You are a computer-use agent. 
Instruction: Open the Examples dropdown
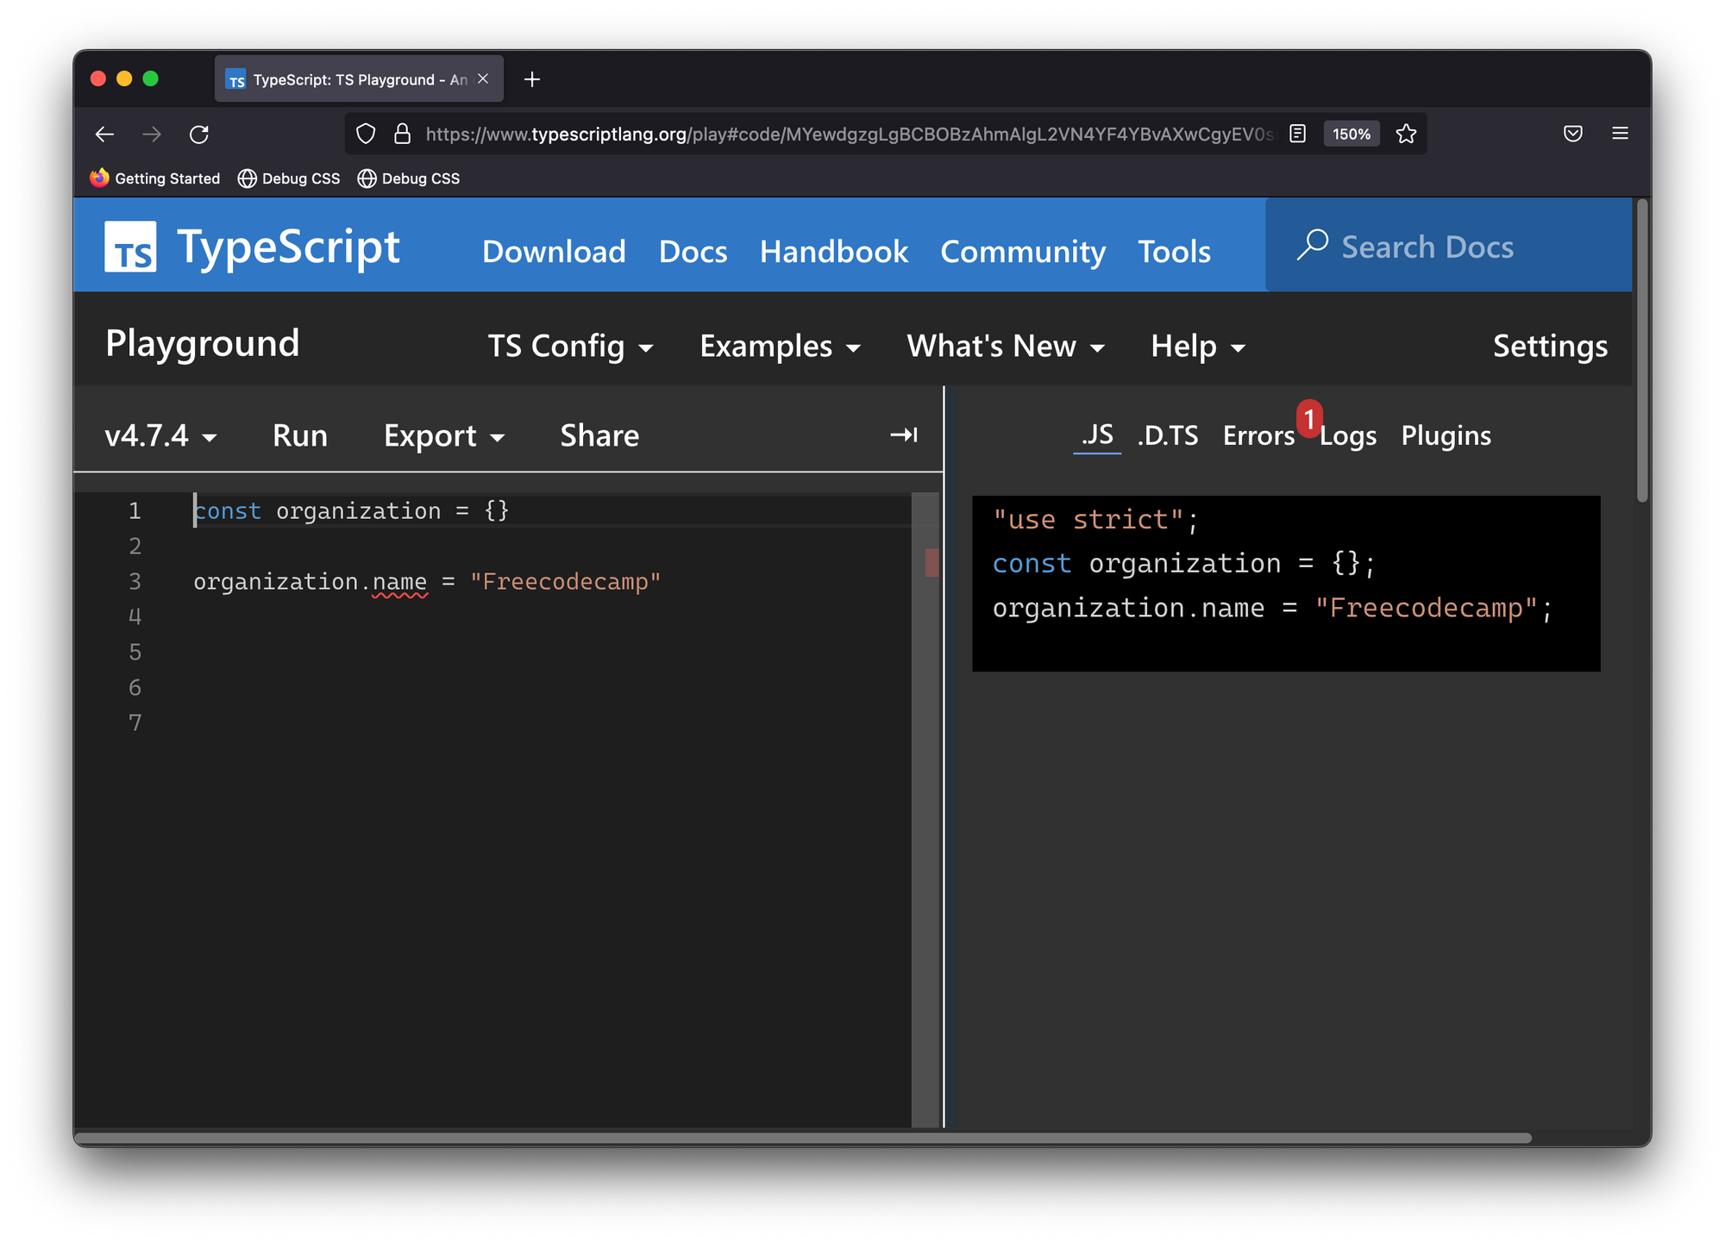click(778, 346)
